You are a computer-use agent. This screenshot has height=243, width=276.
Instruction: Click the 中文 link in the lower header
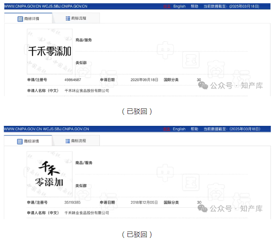pos(167,129)
